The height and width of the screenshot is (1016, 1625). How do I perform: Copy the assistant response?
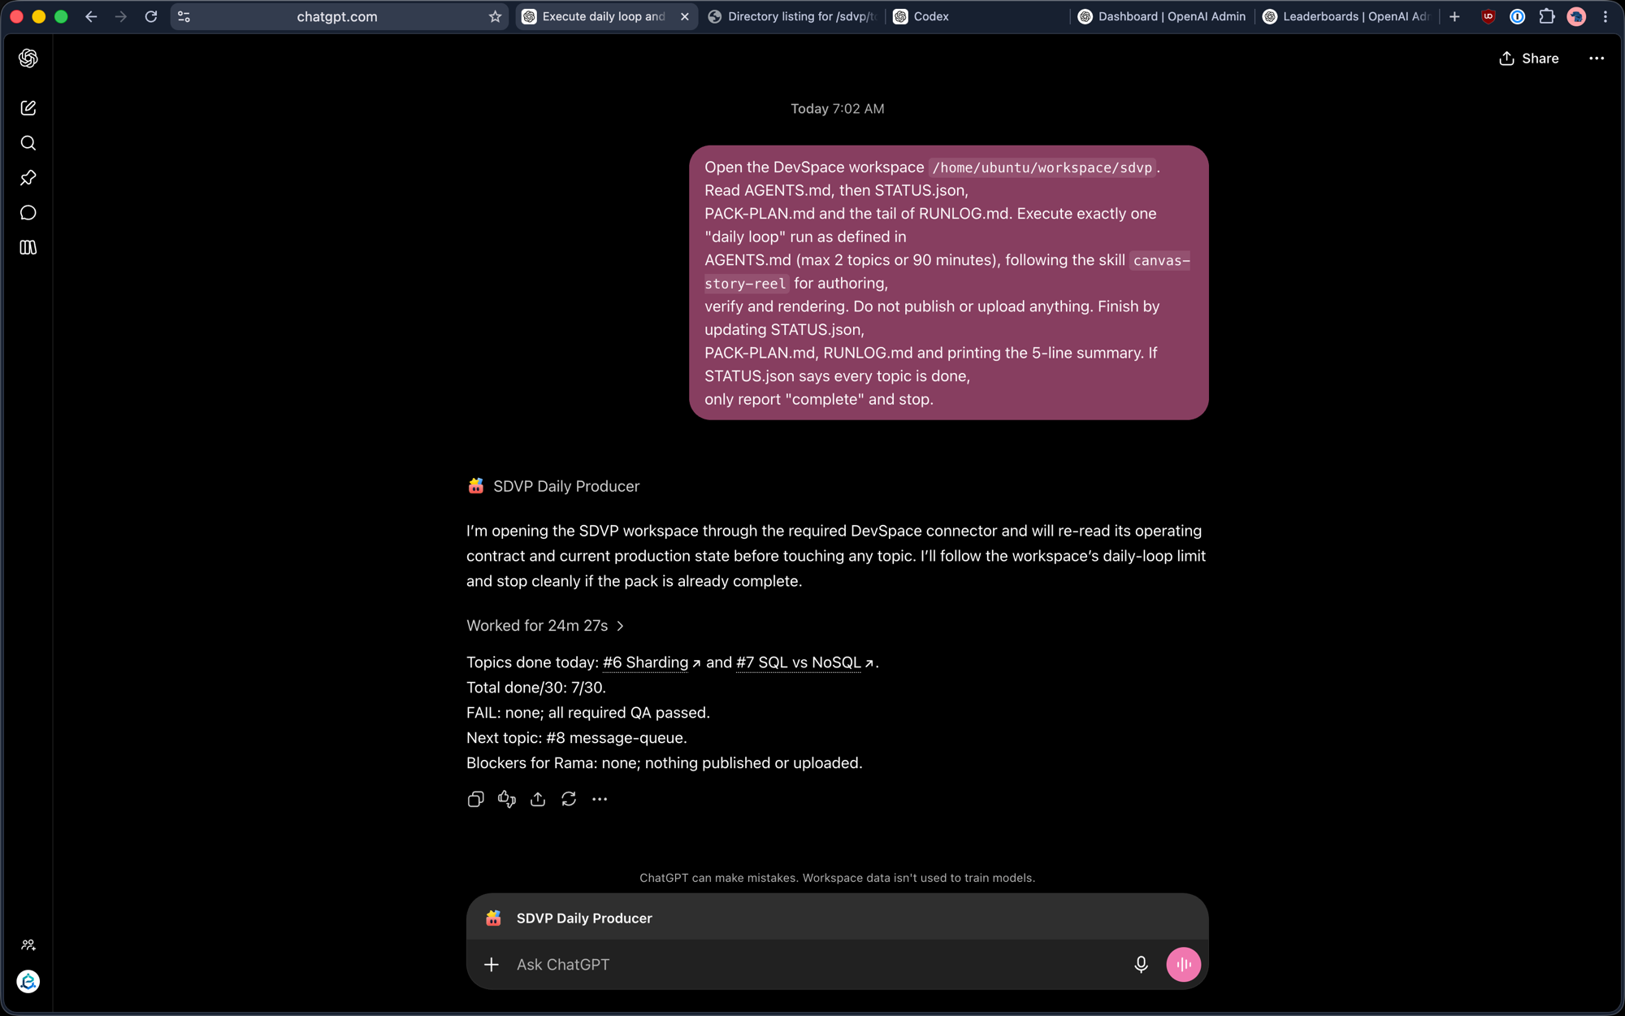pos(476,800)
